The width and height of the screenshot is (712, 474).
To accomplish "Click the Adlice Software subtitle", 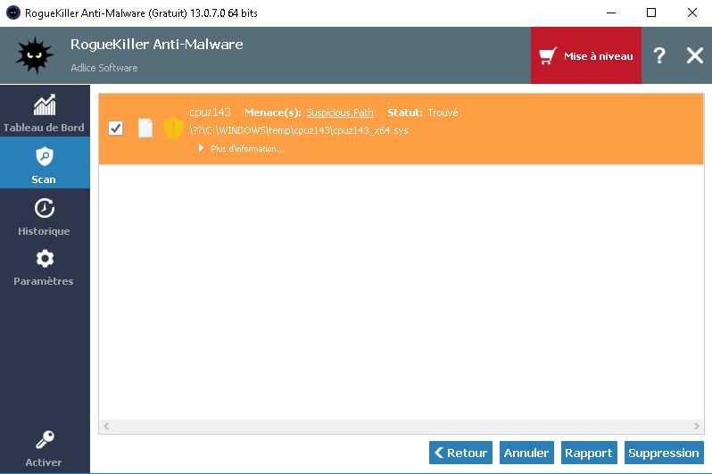I will click(x=104, y=68).
